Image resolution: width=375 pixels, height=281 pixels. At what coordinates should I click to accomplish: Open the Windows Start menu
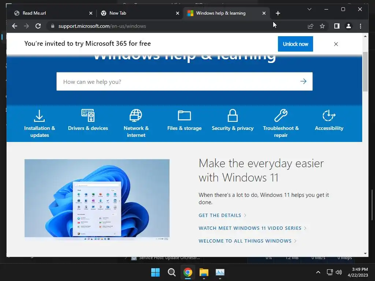[x=155, y=272]
